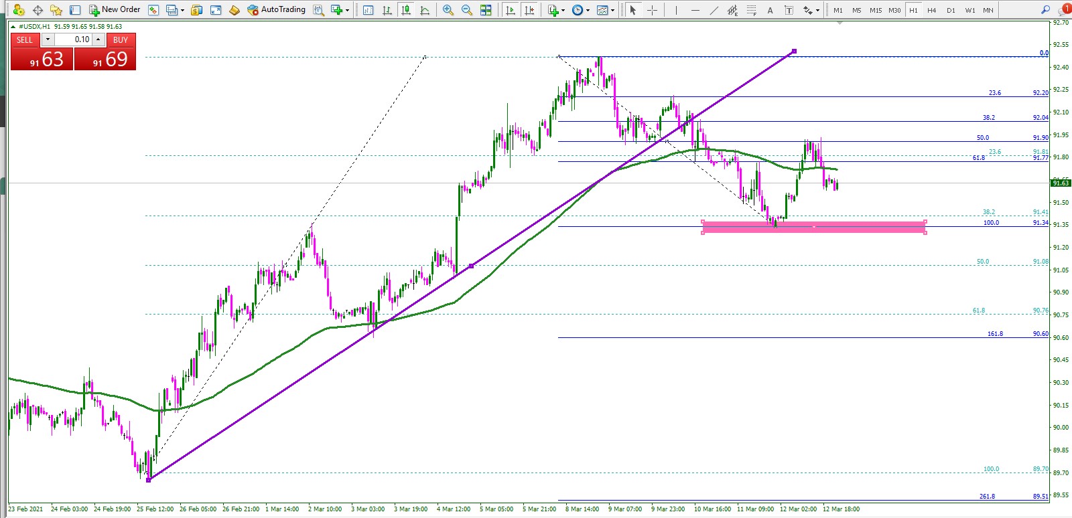Open the options book icon
This screenshot has width=1072, height=518.
point(234,10)
